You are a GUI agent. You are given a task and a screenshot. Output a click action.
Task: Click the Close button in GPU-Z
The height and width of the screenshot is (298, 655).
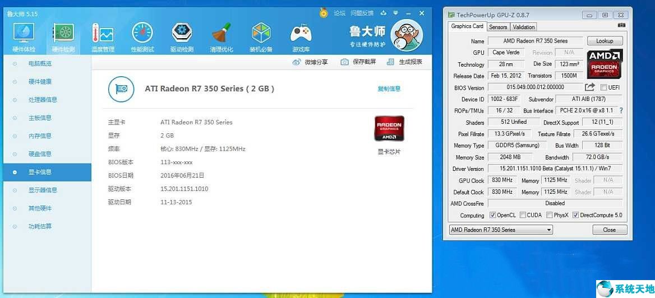click(x=610, y=230)
